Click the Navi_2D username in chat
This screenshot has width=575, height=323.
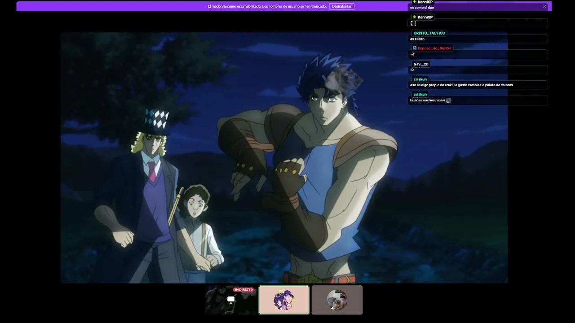click(x=421, y=64)
